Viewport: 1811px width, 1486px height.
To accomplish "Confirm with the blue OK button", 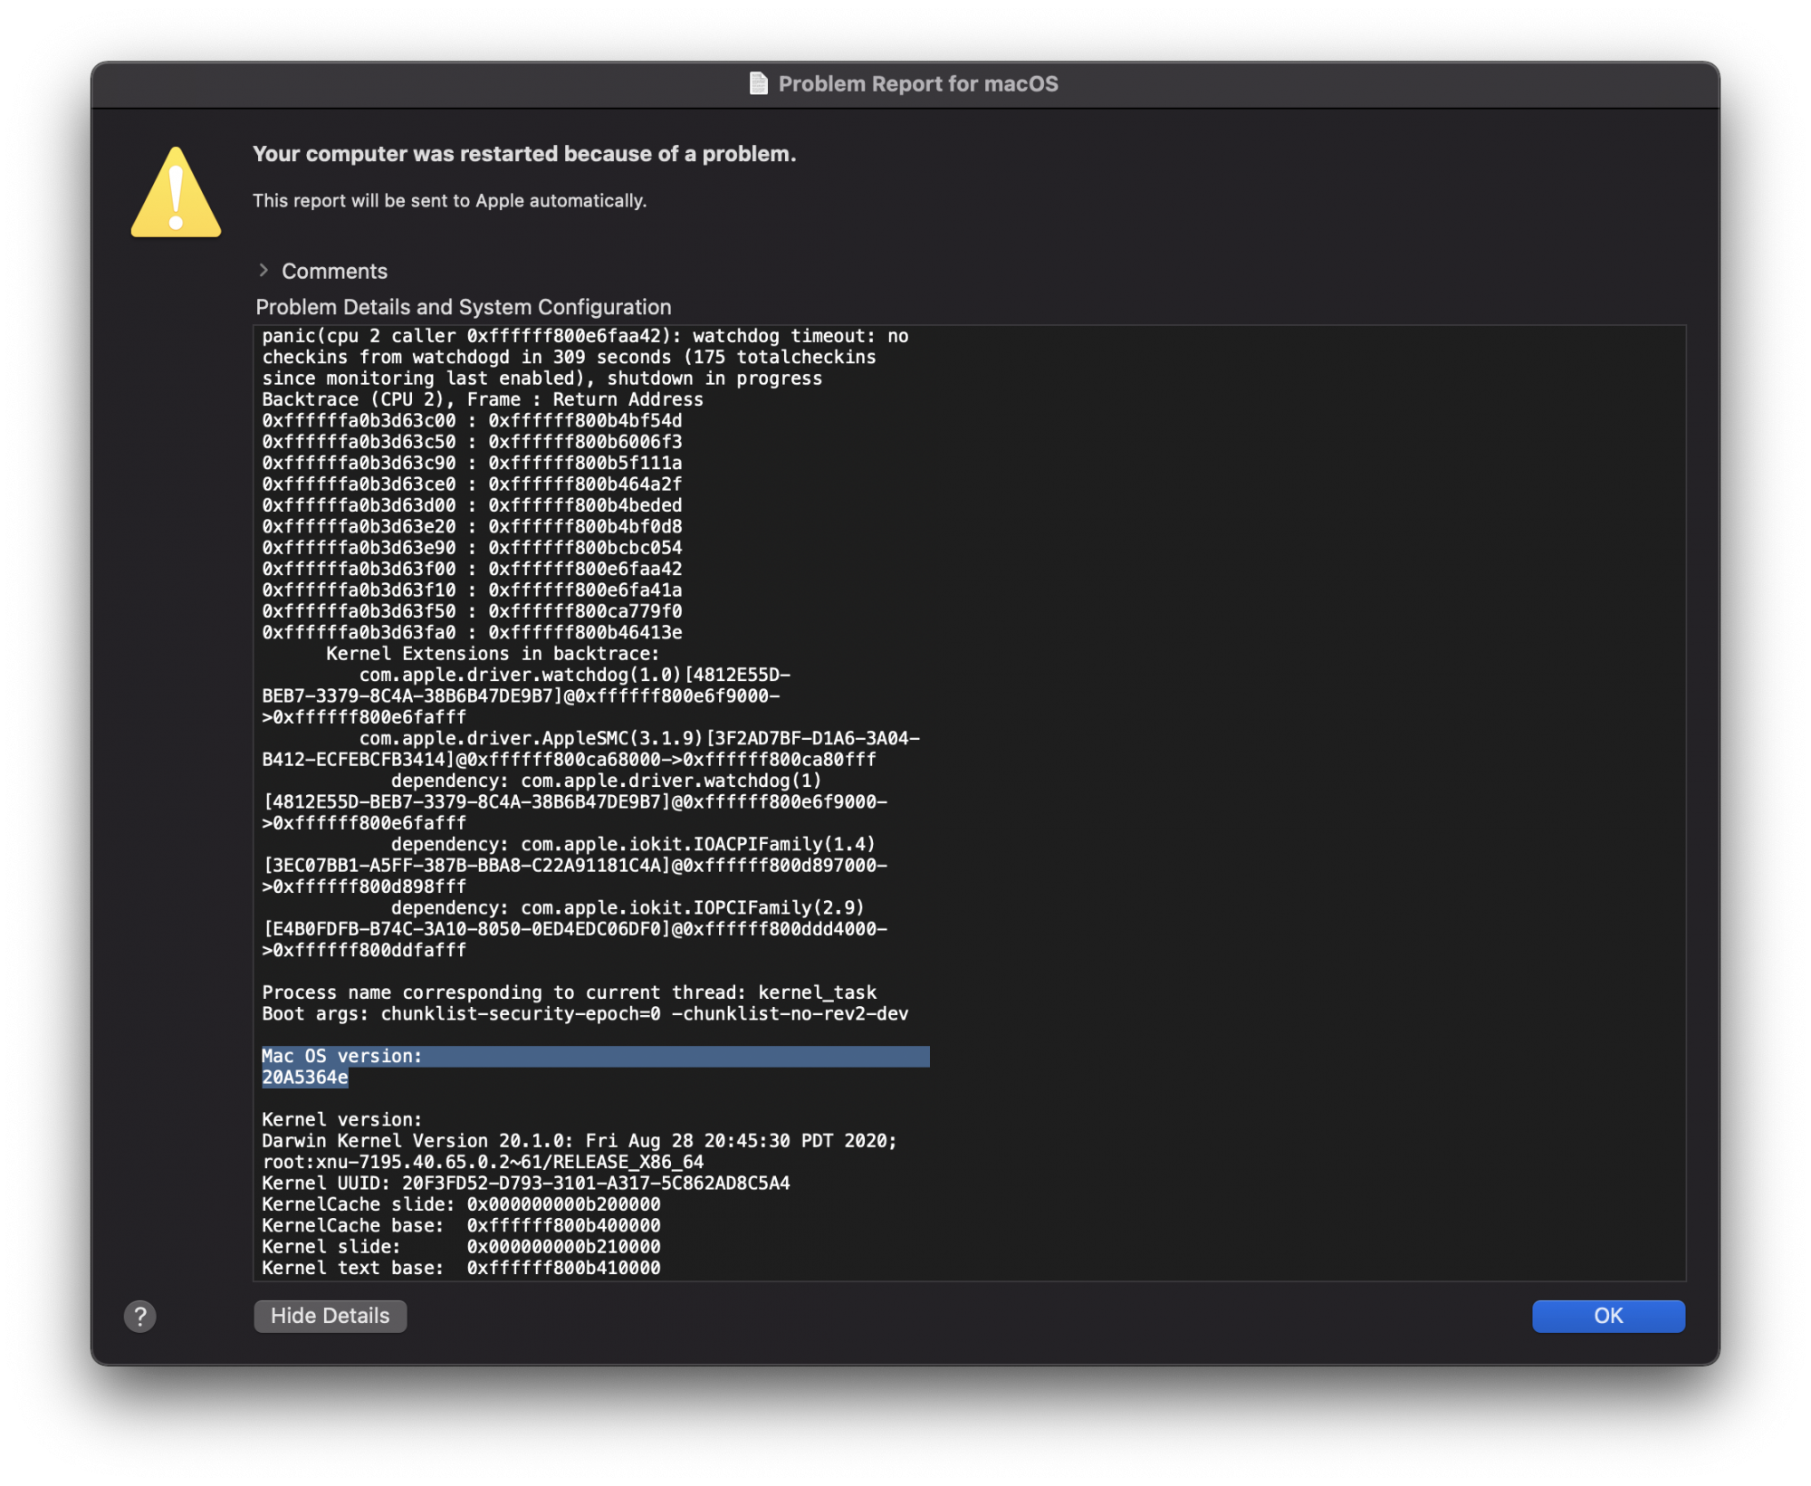I will point(1607,1316).
